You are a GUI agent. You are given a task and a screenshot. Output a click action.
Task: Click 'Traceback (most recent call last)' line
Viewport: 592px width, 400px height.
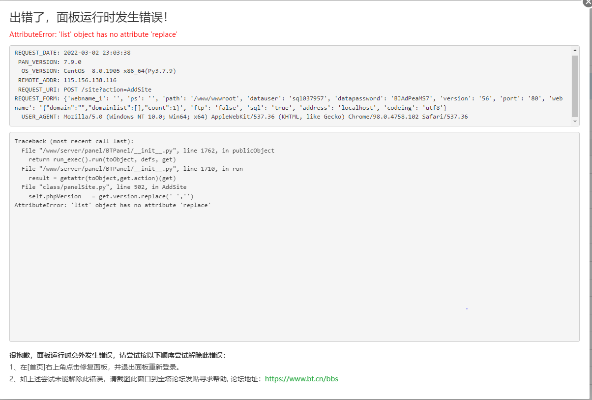(x=74, y=141)
